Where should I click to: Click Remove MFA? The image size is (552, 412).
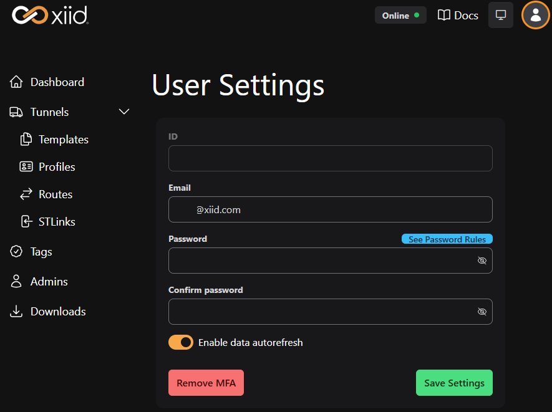[x=206, y=382]
